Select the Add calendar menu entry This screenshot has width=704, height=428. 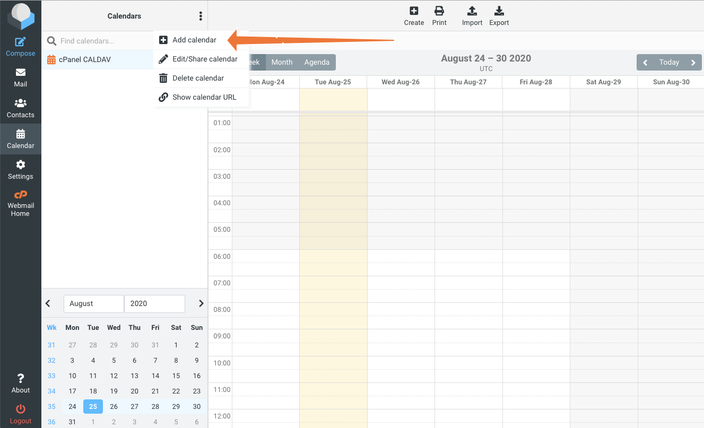coord(194,40)
